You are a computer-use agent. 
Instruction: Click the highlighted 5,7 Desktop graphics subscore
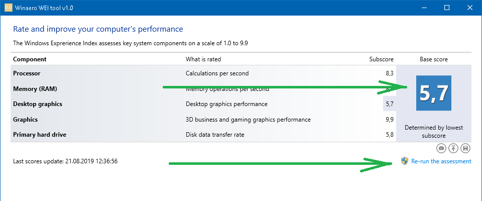point(390,104)
